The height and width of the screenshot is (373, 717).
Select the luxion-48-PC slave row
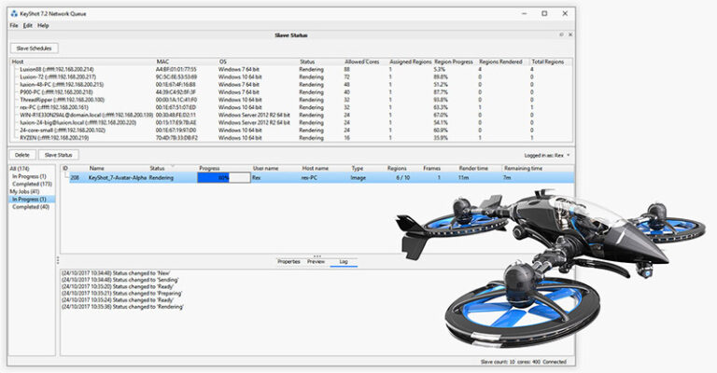point(291,85)
